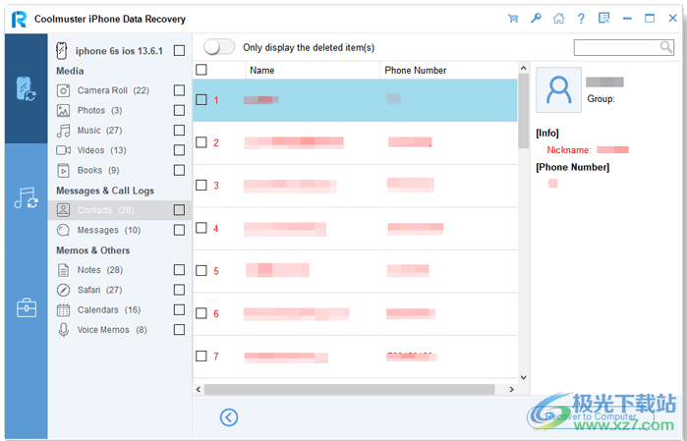Click the Messages bubble icon
687x441 pixels.
(x=64, y=230)
